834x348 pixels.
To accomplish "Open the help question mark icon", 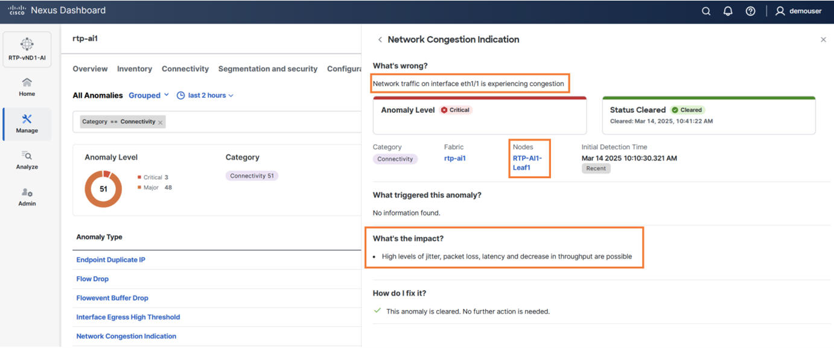I will (750, 11).
